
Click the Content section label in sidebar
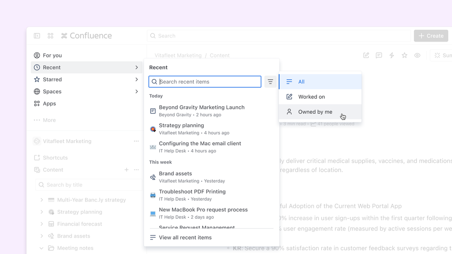(x=53, y=170)
